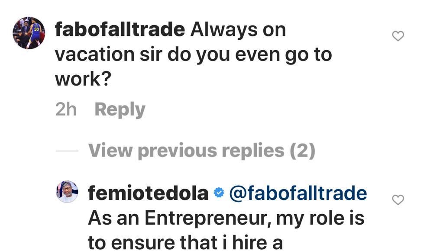Click the "to ensure that i hire a" line
The height and width of the screenshot is (251, 427).
point(185,242)
